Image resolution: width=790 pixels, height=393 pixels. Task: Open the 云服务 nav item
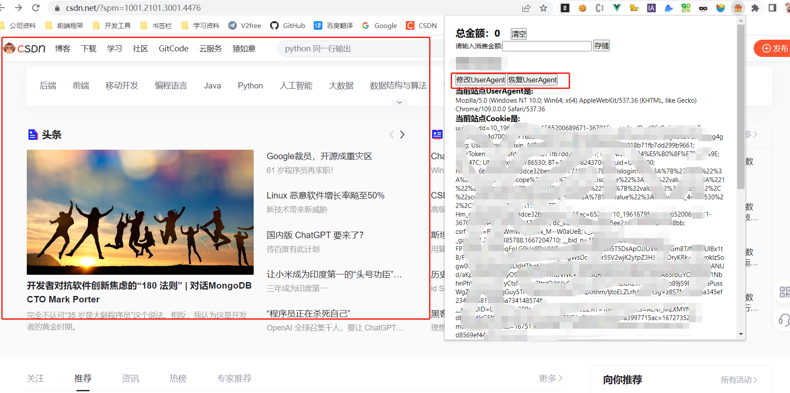click(210, 48)
